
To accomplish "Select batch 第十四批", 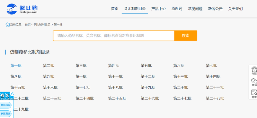I will 213,76.
